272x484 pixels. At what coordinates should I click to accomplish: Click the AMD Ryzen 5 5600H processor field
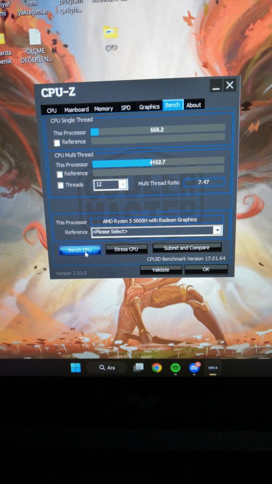(157, 220)
